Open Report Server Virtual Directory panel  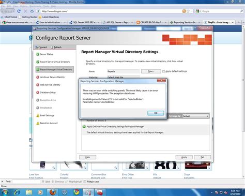click(53, 62)
